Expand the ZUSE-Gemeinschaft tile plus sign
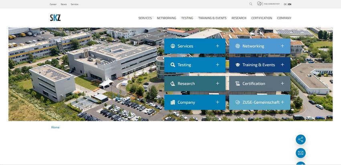This screenshot has height=165, width=341. [282, 102]
